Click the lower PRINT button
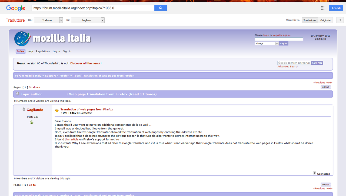Viewport: 346px width, 196px height. coord(326,185)
